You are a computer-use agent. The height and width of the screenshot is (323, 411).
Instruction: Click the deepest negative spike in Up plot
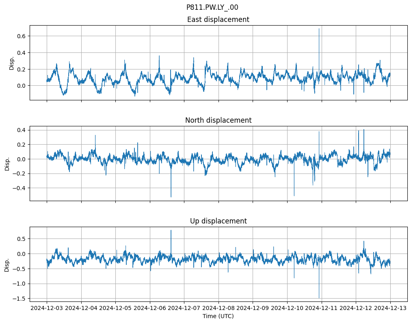[x=319, y=297]
